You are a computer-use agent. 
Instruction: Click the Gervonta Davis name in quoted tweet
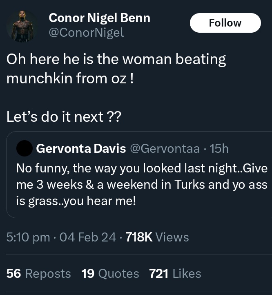coord(81,148)
